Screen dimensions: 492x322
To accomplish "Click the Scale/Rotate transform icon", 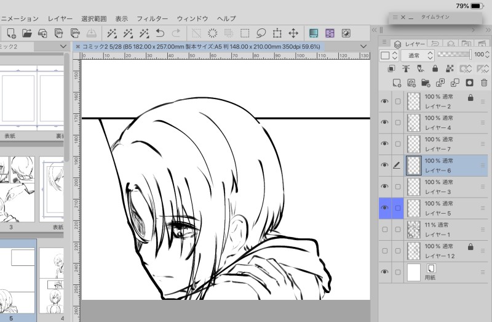I will pos(277,33).
